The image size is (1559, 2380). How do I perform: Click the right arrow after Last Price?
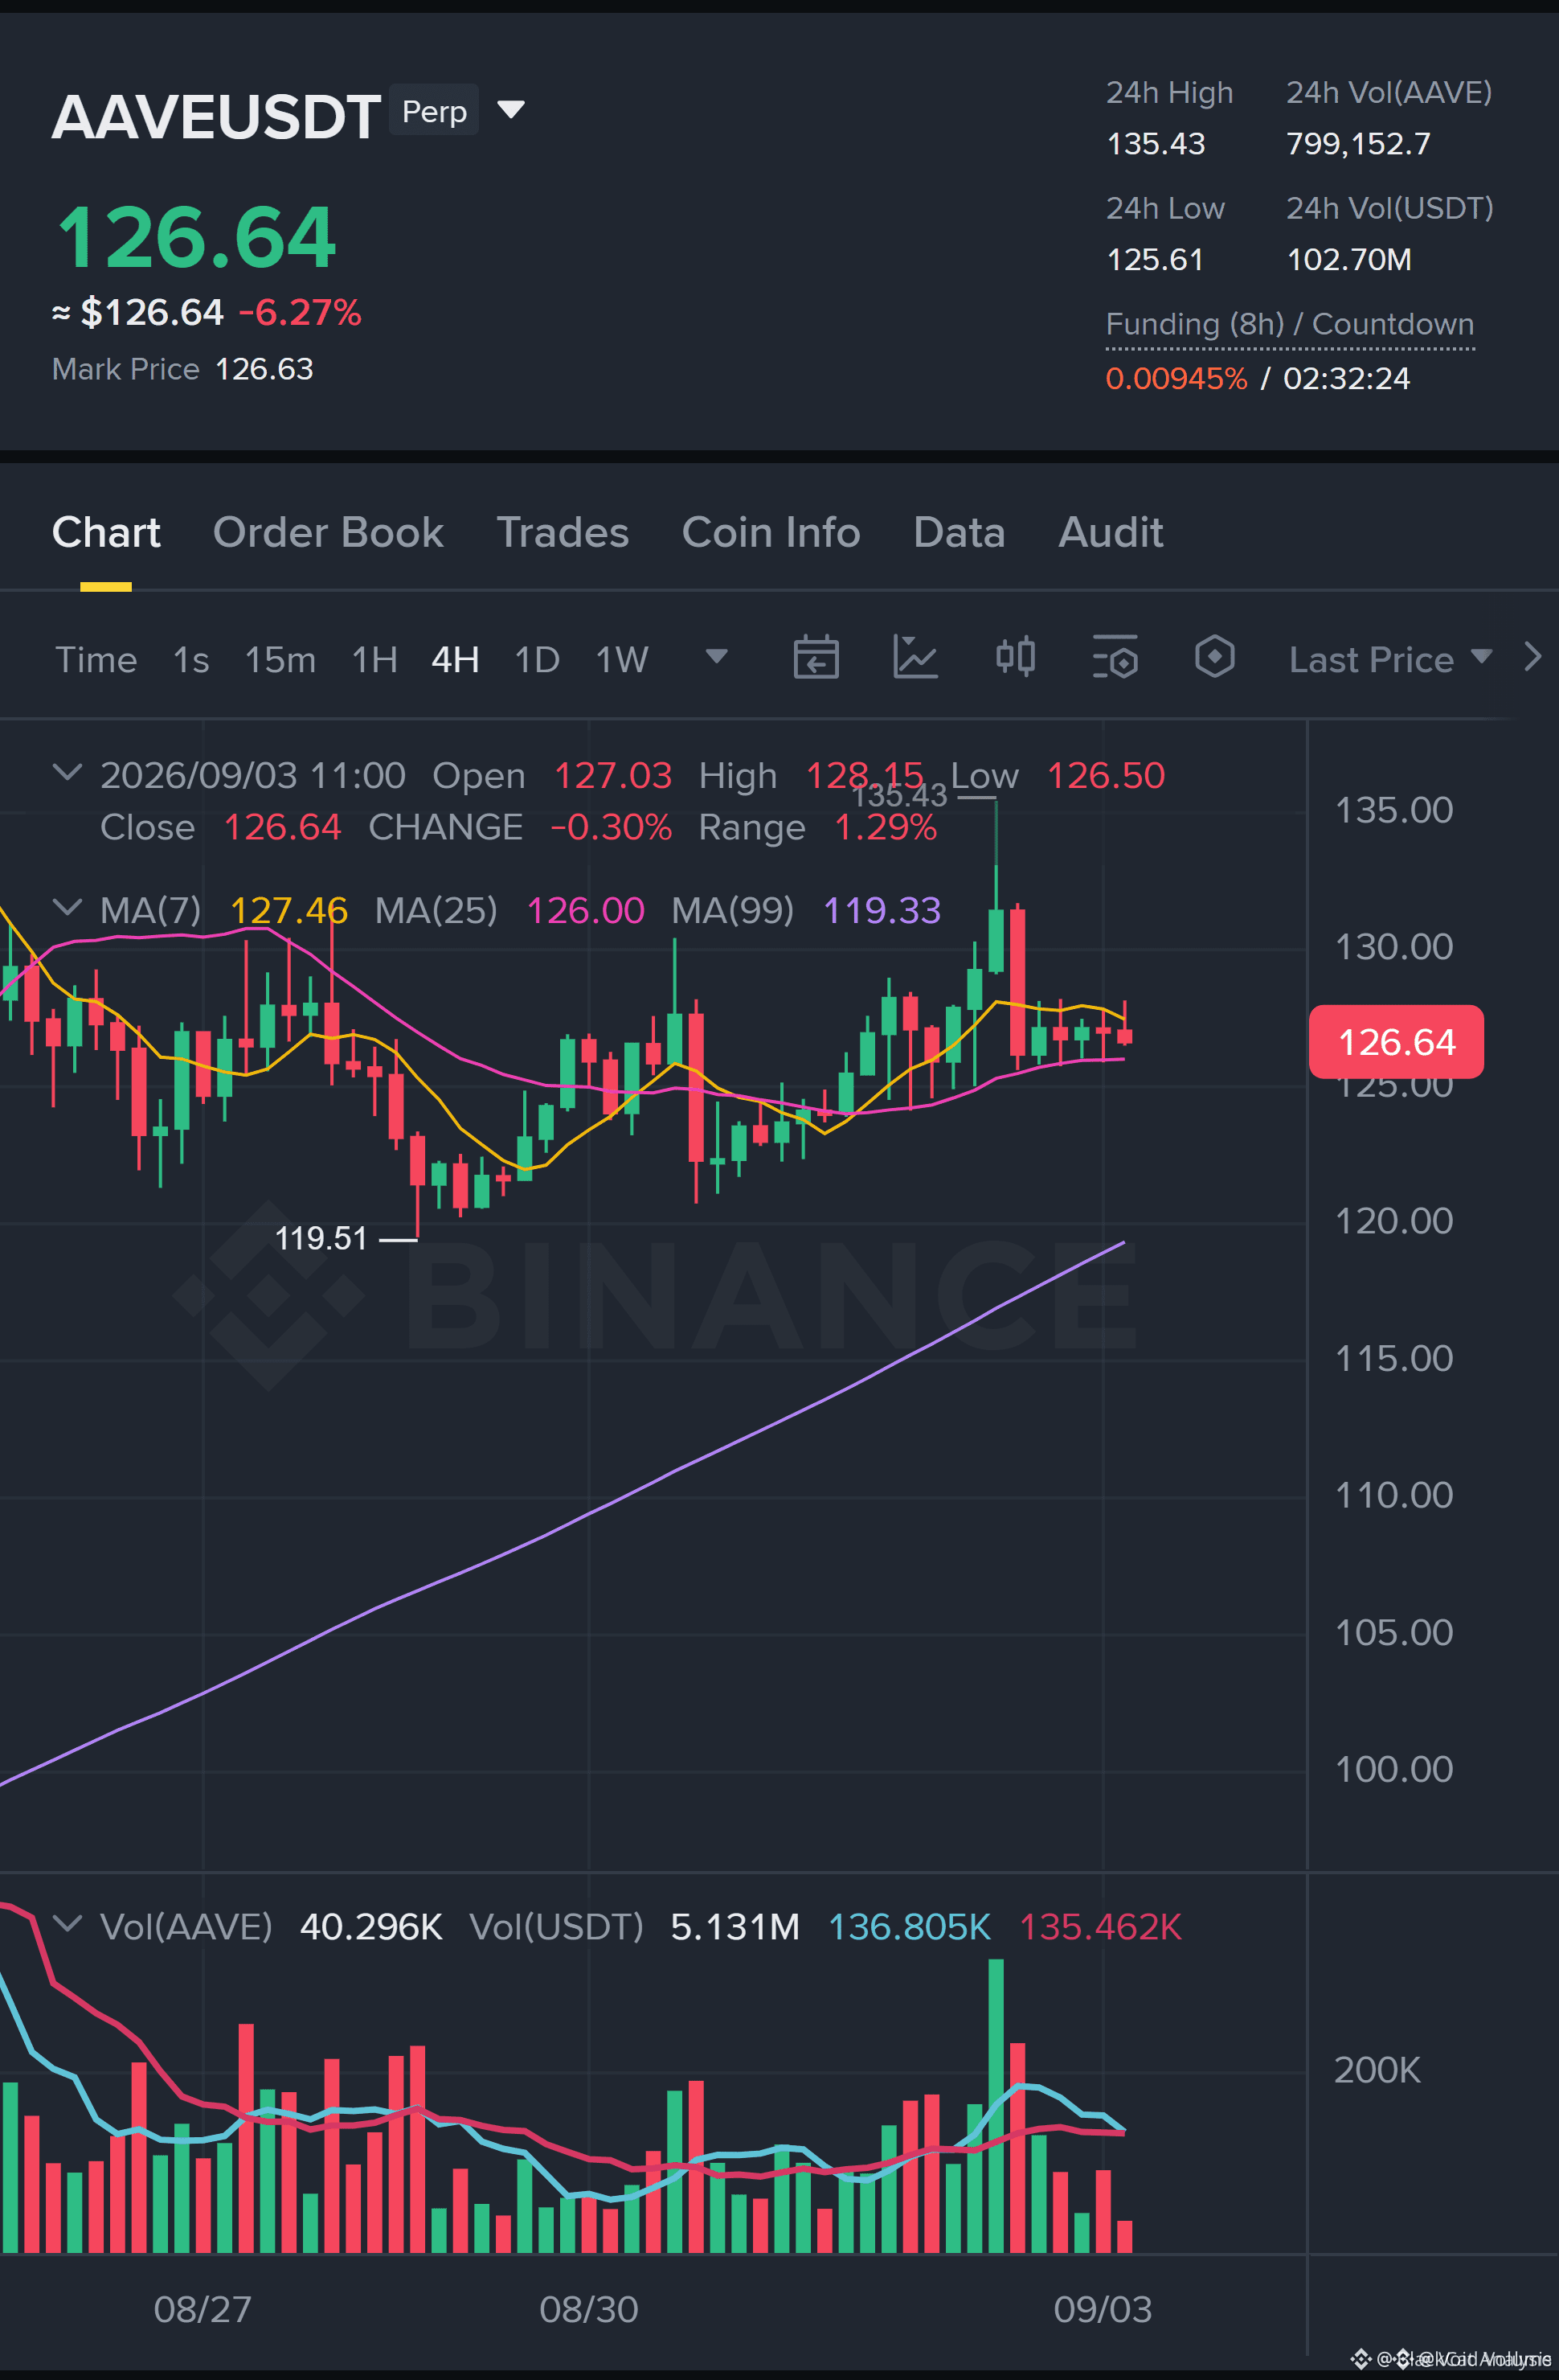coord(1533,657)
